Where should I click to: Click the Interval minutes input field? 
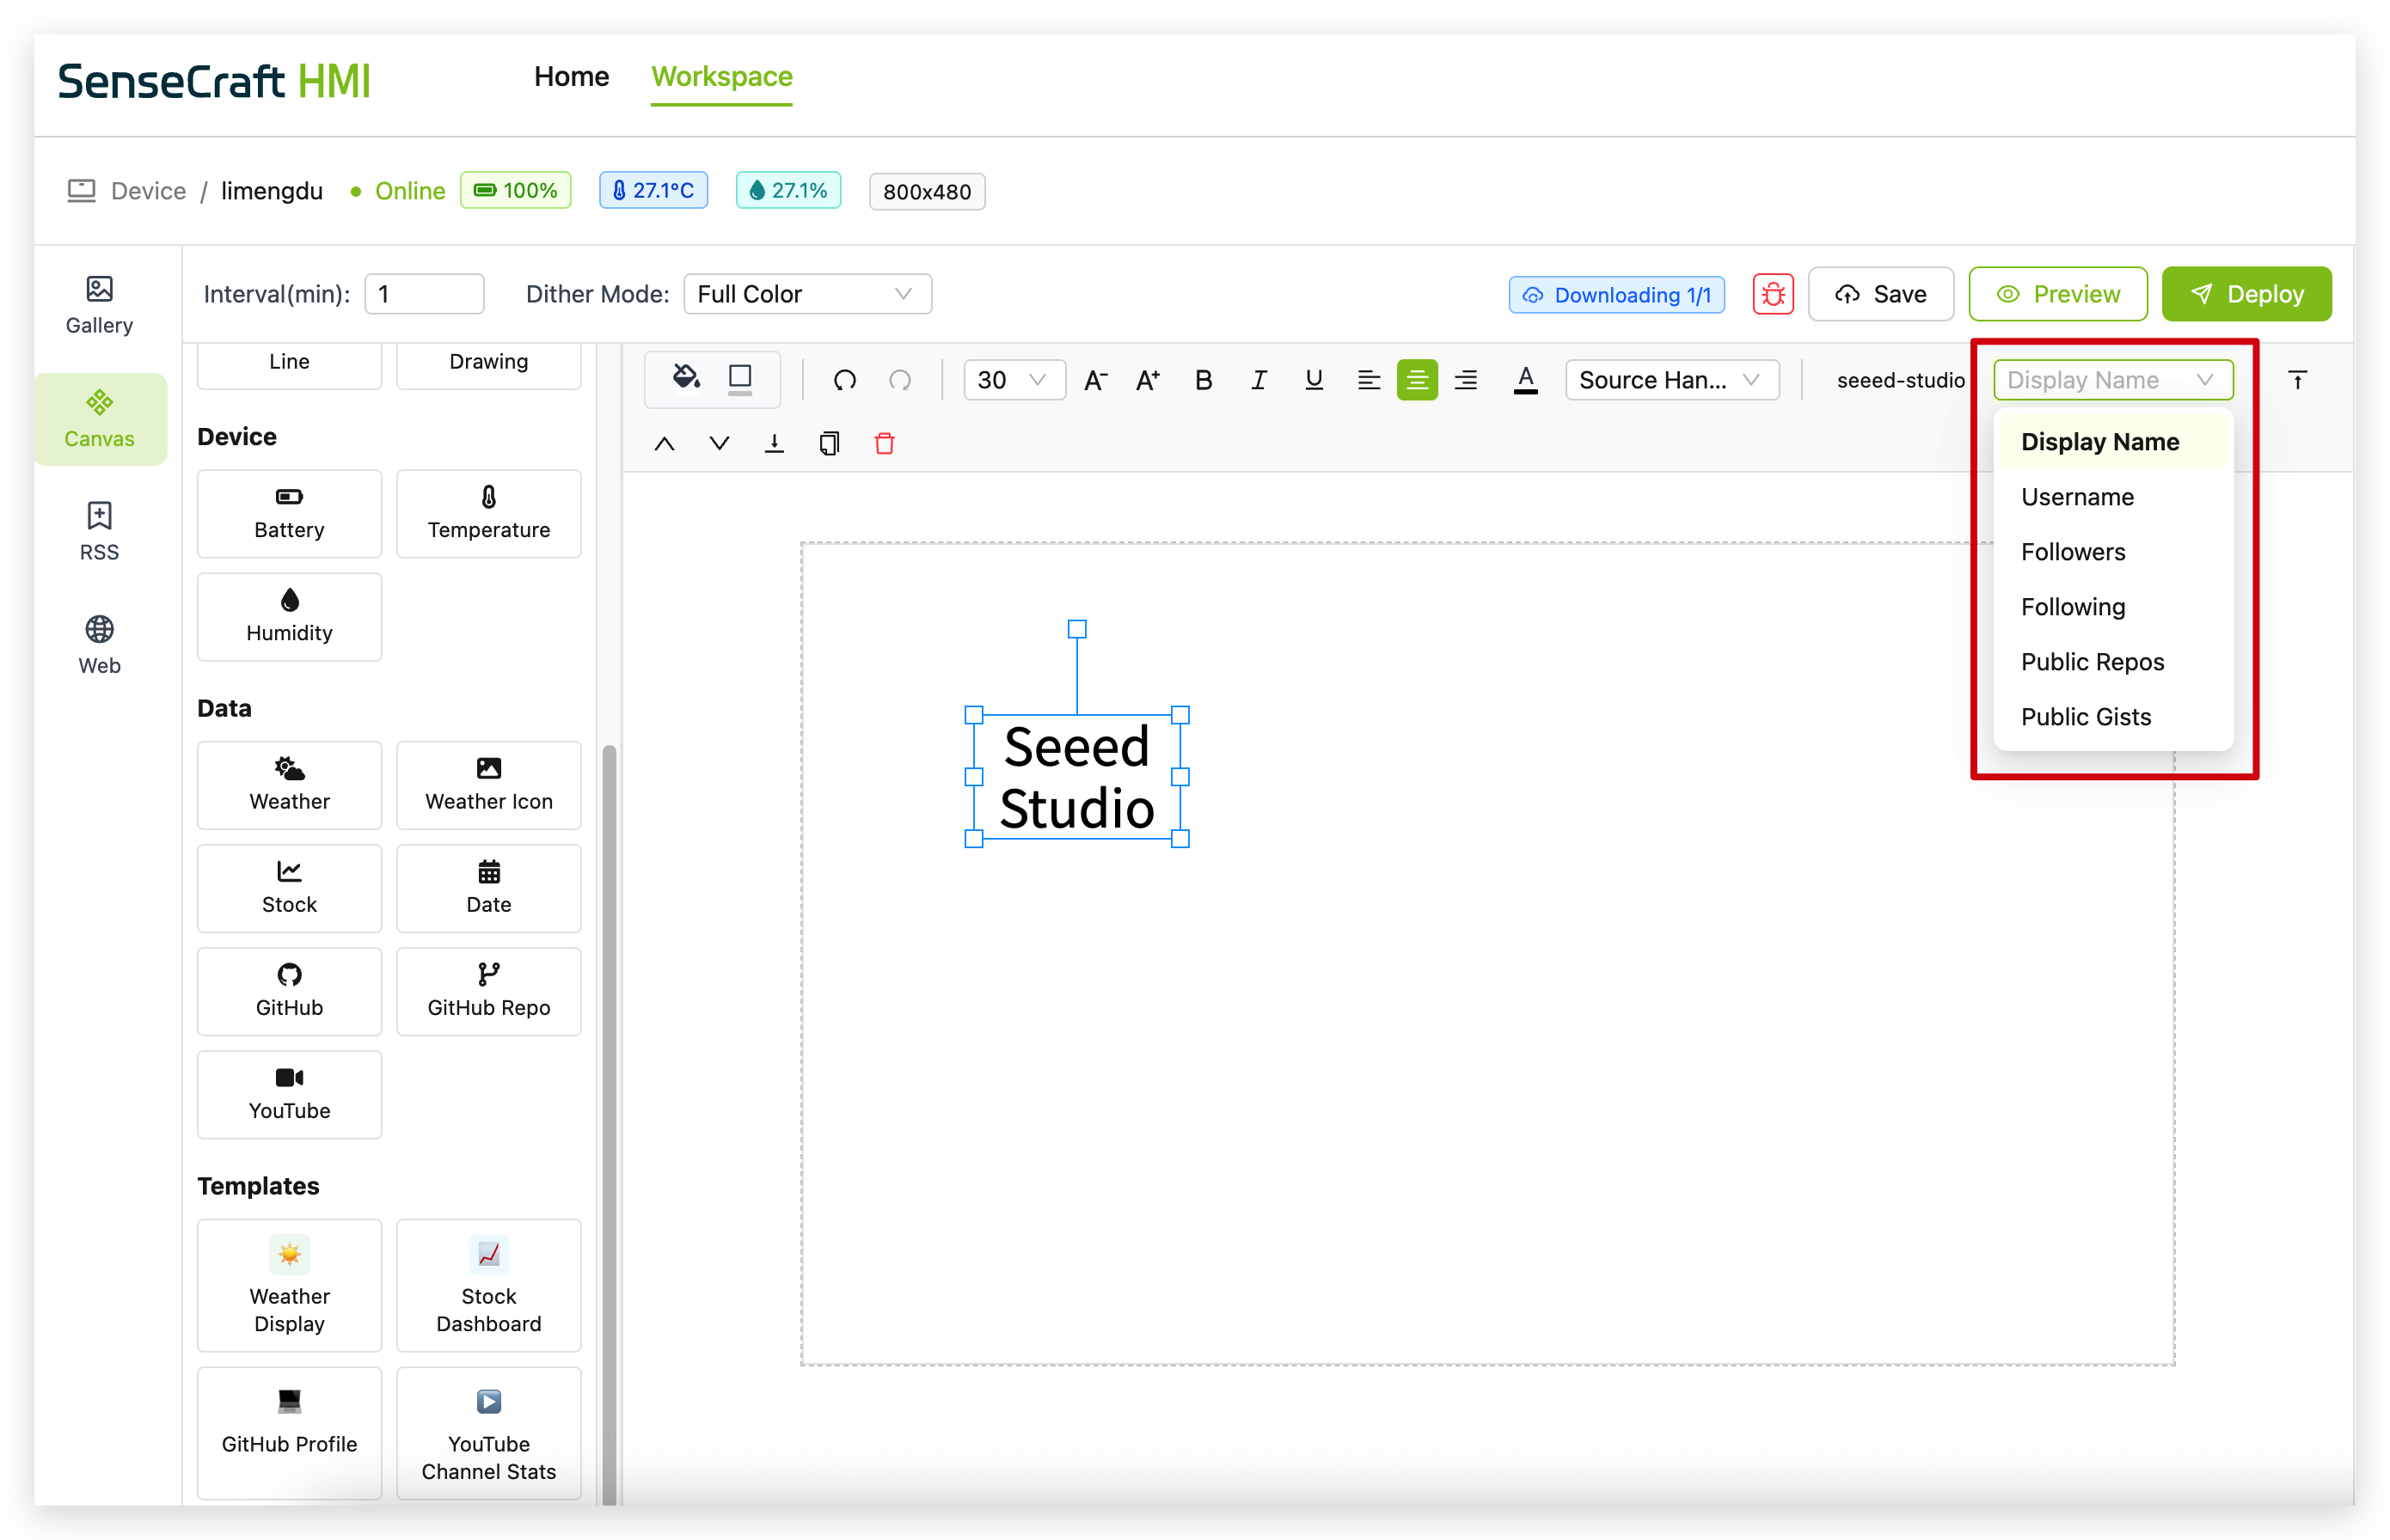point(424,294)
